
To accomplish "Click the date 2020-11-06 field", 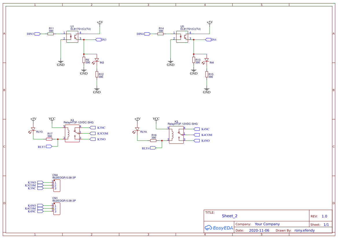I will [260, 230].
